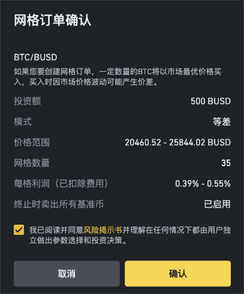Click the 投资额 label
The image size is (244, 294).
click(27, 101)
